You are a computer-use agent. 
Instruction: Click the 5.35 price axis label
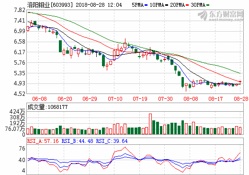pyautogui.click(x=20, y=73)
